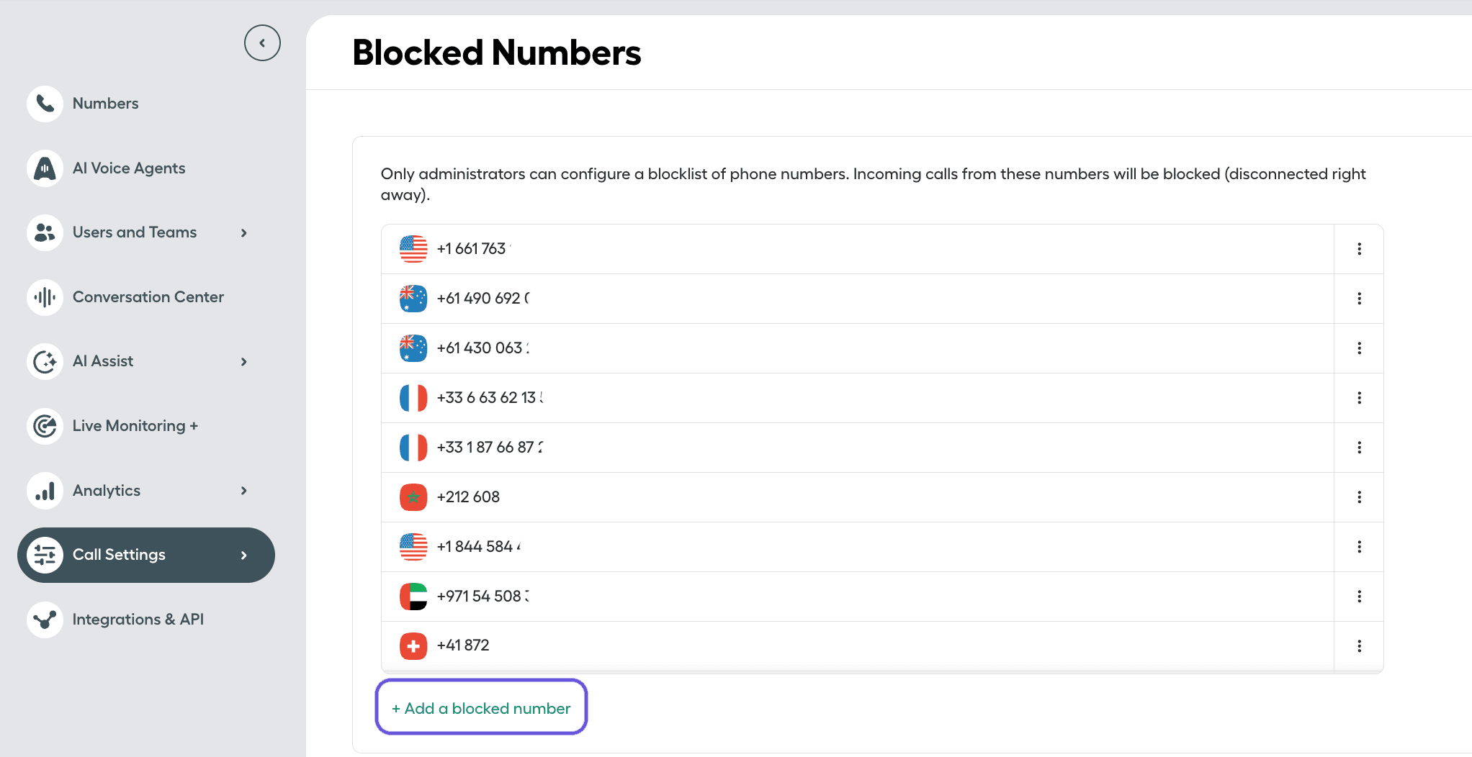This screenshot has width=1472, height=757.
Task: Open the Integrations & API icon
Action: click(44, 620)
